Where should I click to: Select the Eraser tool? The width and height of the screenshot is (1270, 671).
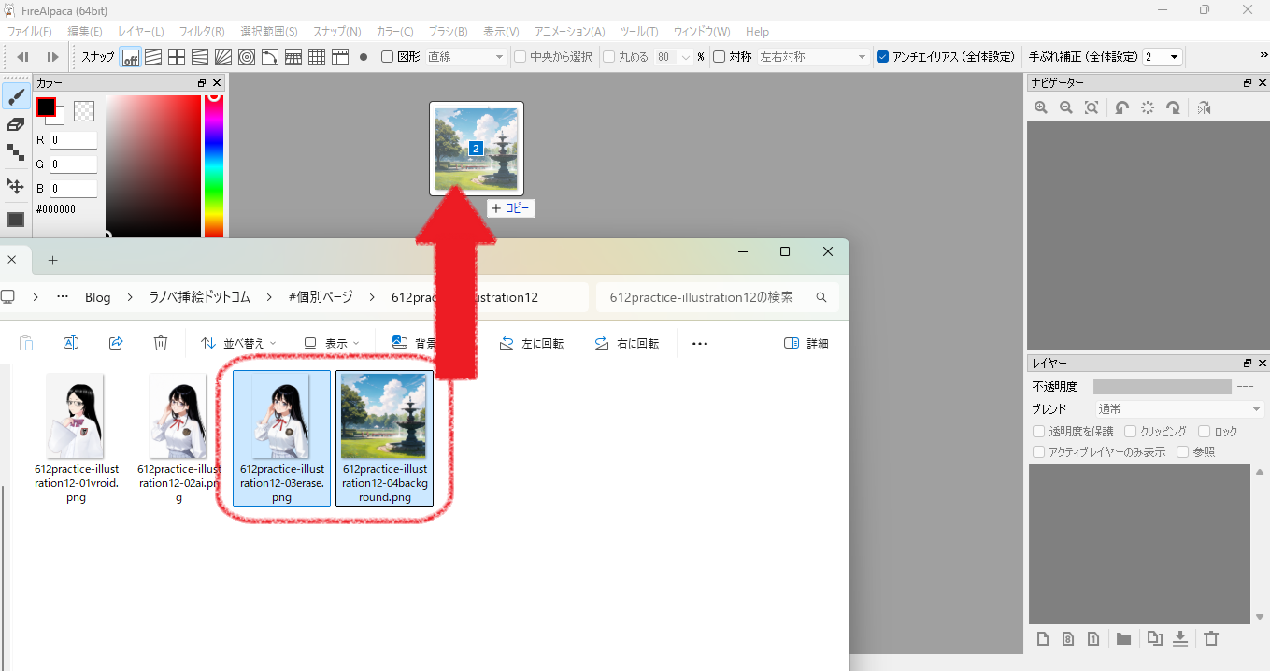pos(16,124)
